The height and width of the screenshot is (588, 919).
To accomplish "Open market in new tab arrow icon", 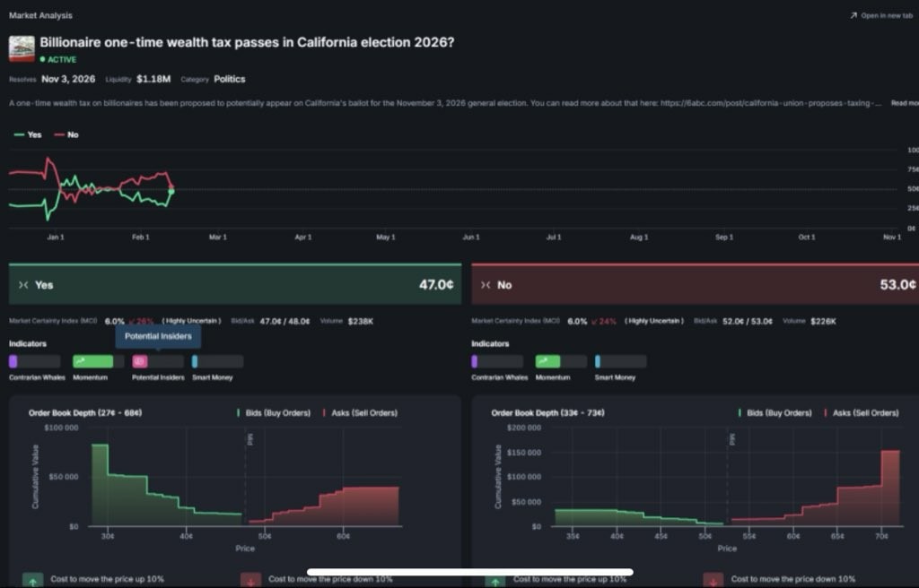I will [x=853, y=15].
